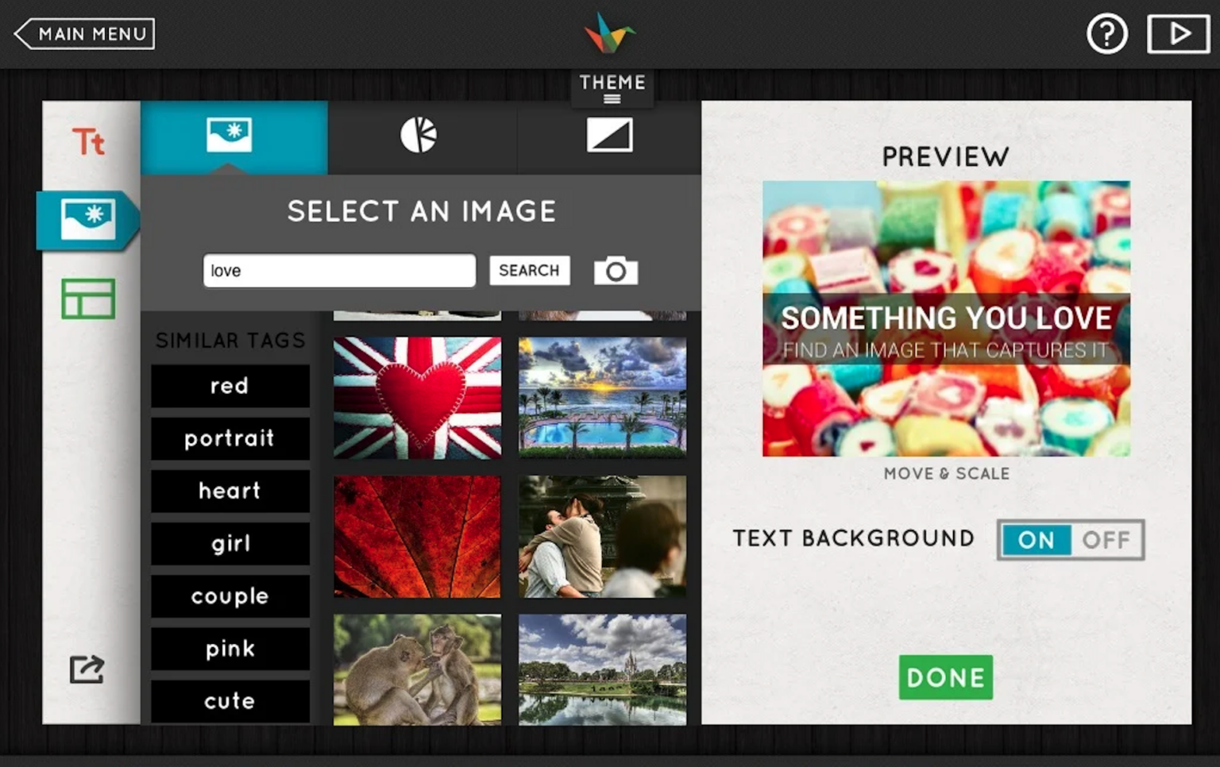Pick the Union Jack heart image
Image resolution: width=1220 pixels, height=767 pixels.
pyautogui.click(x=416, y=397)
